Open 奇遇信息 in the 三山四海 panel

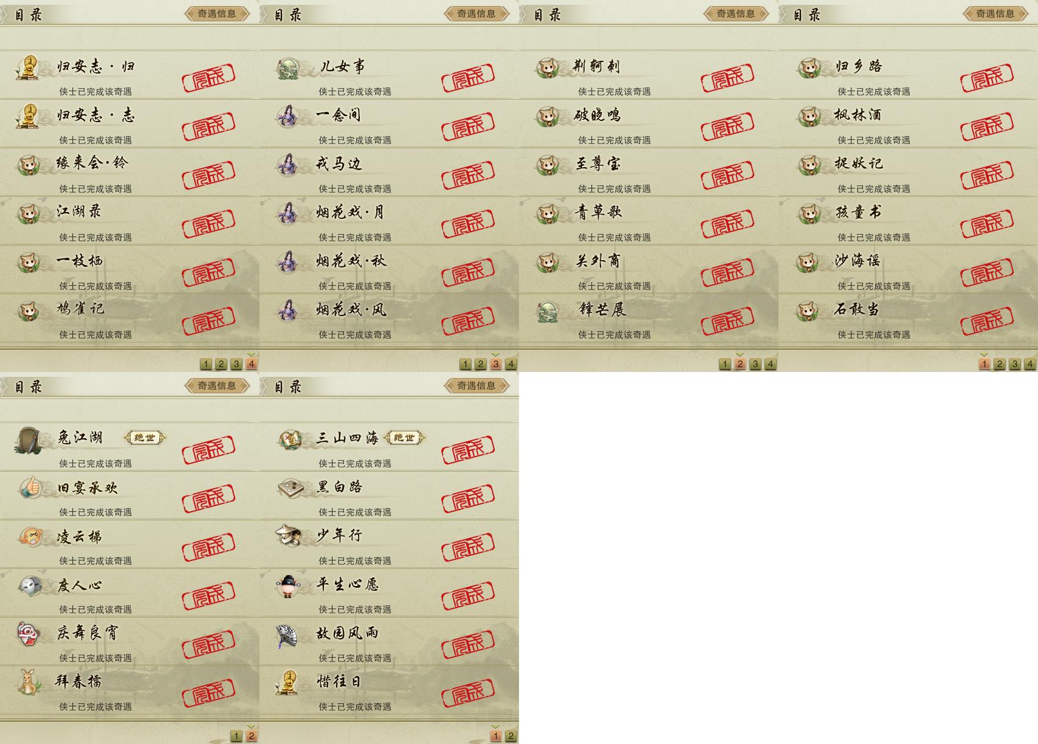[x=476, y=385]
